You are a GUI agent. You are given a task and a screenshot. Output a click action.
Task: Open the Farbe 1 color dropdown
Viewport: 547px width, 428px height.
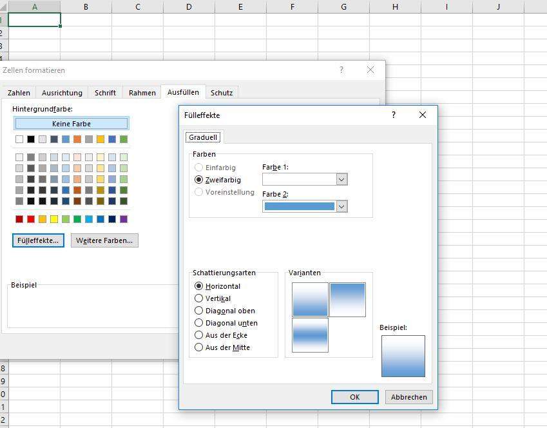click(341, 179)
